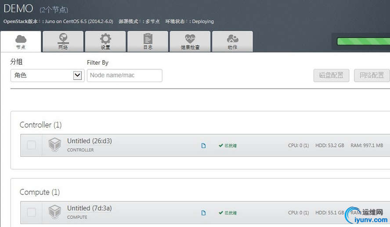Check the Untitled (26:d3) controller node checkbox
Screen dimensions: 390x227
[31, 145]
